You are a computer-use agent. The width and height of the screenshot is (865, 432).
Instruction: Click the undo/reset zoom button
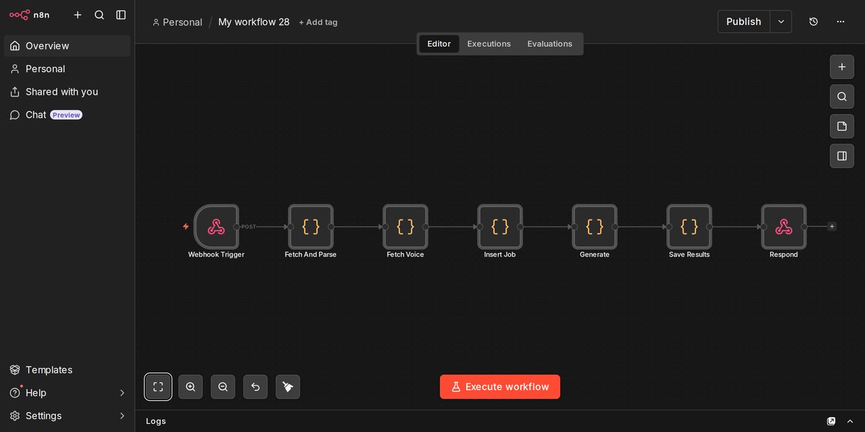click(255, 387)
